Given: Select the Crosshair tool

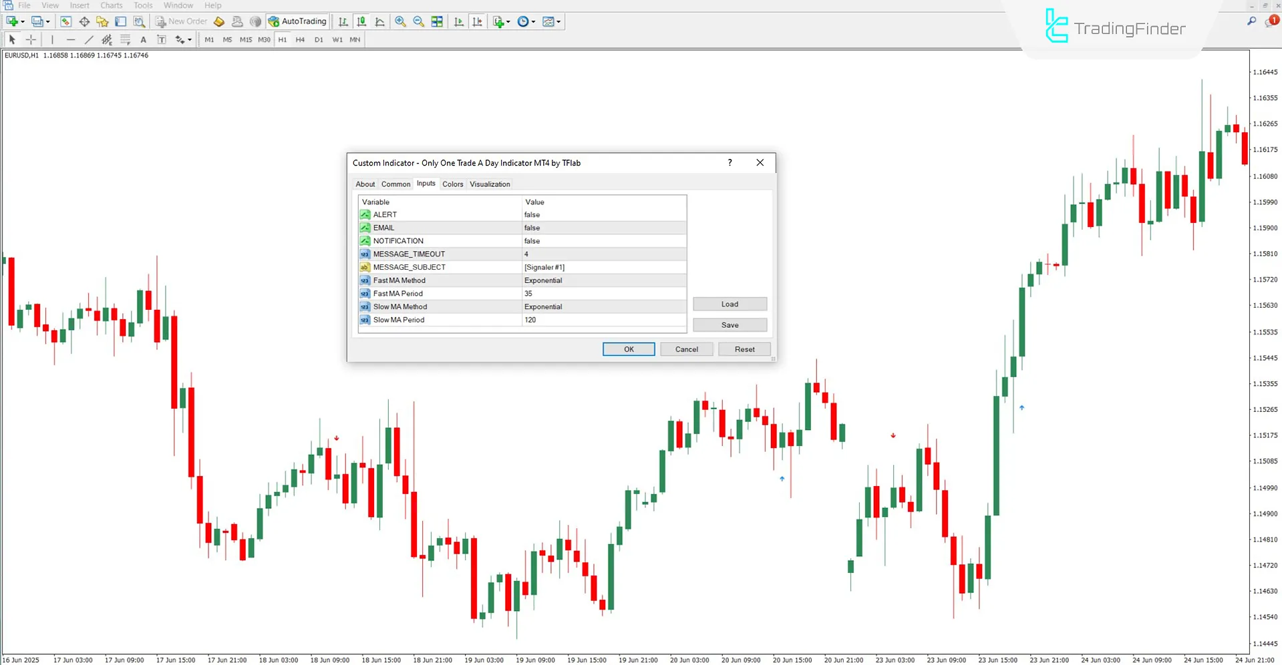Looking at the screenshot, I should click(x=31, y=39).
